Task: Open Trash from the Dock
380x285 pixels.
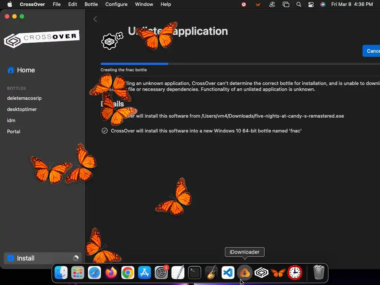Action: [319, 272]
